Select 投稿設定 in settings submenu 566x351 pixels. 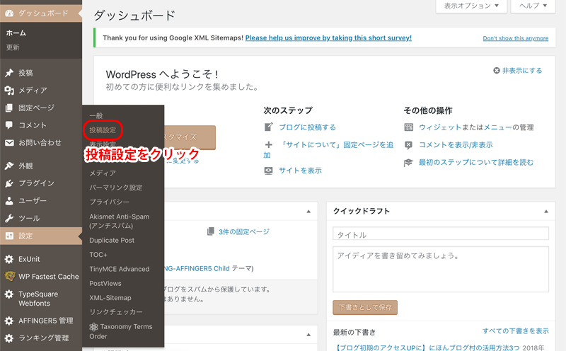pyautogui.click(x=103, y=130)
